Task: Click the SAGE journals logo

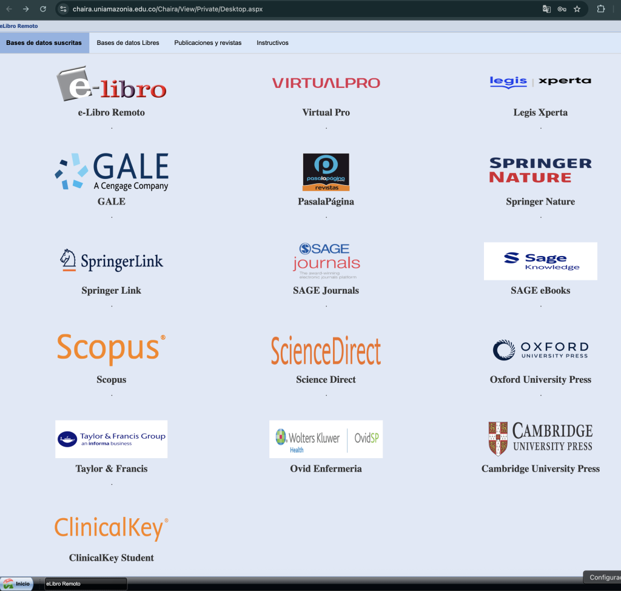Action: 326,261
